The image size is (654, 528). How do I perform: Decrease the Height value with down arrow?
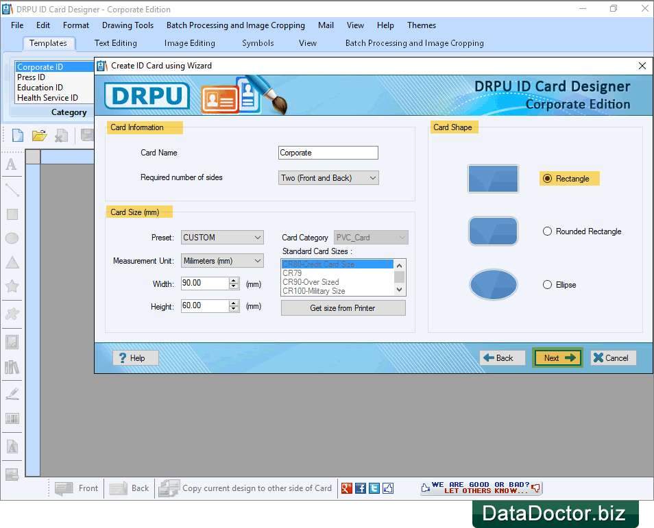click(234, 310)
